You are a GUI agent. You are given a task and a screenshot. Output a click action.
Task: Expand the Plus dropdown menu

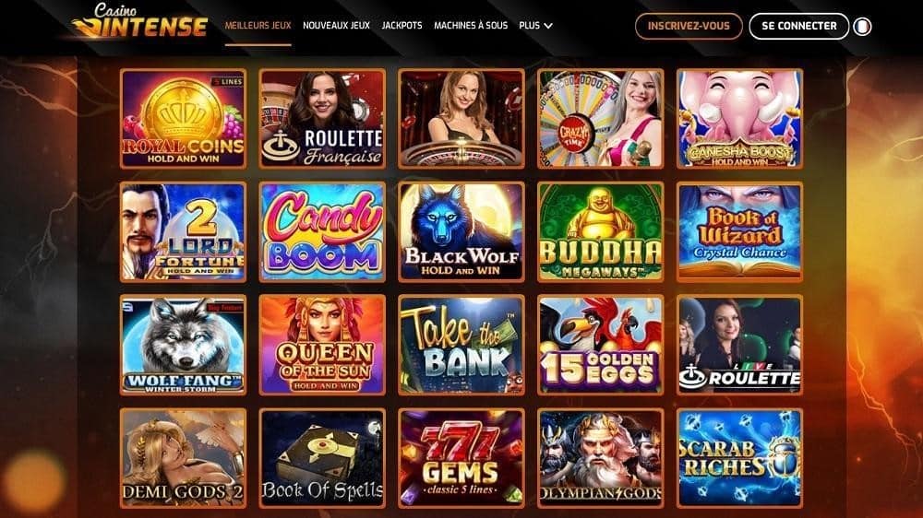535,26
